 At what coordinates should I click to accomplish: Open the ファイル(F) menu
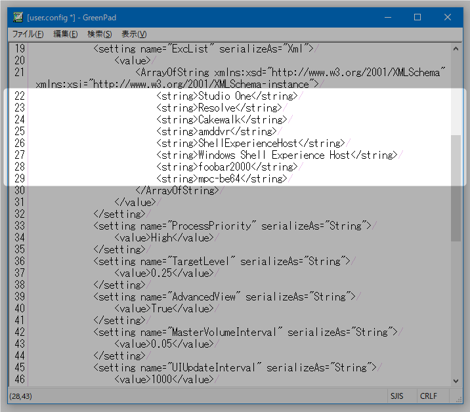click(x=28, y=34)
